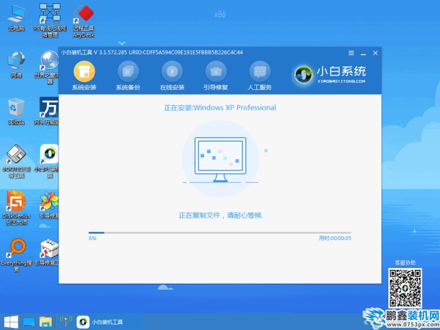
Task: Open 此电脑 desktop icon
Action: [16, 18]
